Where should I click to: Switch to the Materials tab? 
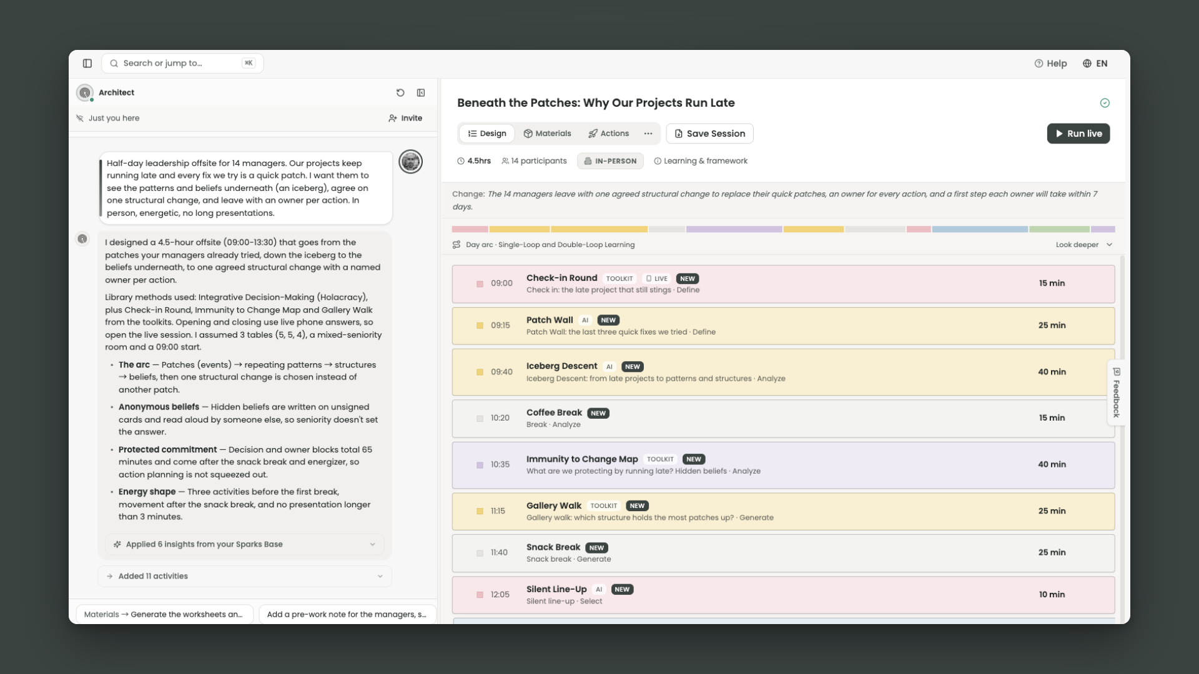tap(547, 134)
